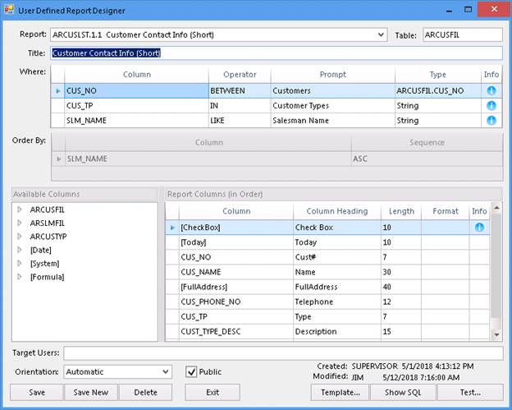
Task: Expand the ARCUSTYP tree node
Action: tap(19, 237)
